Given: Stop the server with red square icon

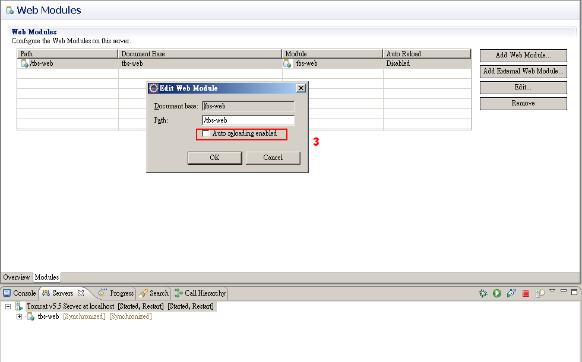Looking at the screenshot, I should pos(526,293).
